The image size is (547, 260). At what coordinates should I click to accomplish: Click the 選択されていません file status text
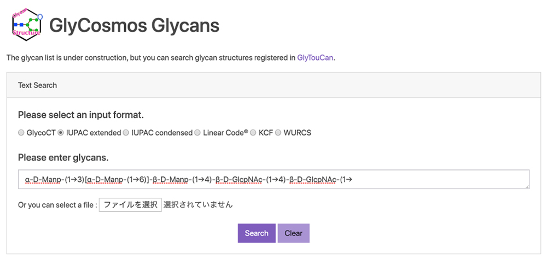(x=198, y=205)
